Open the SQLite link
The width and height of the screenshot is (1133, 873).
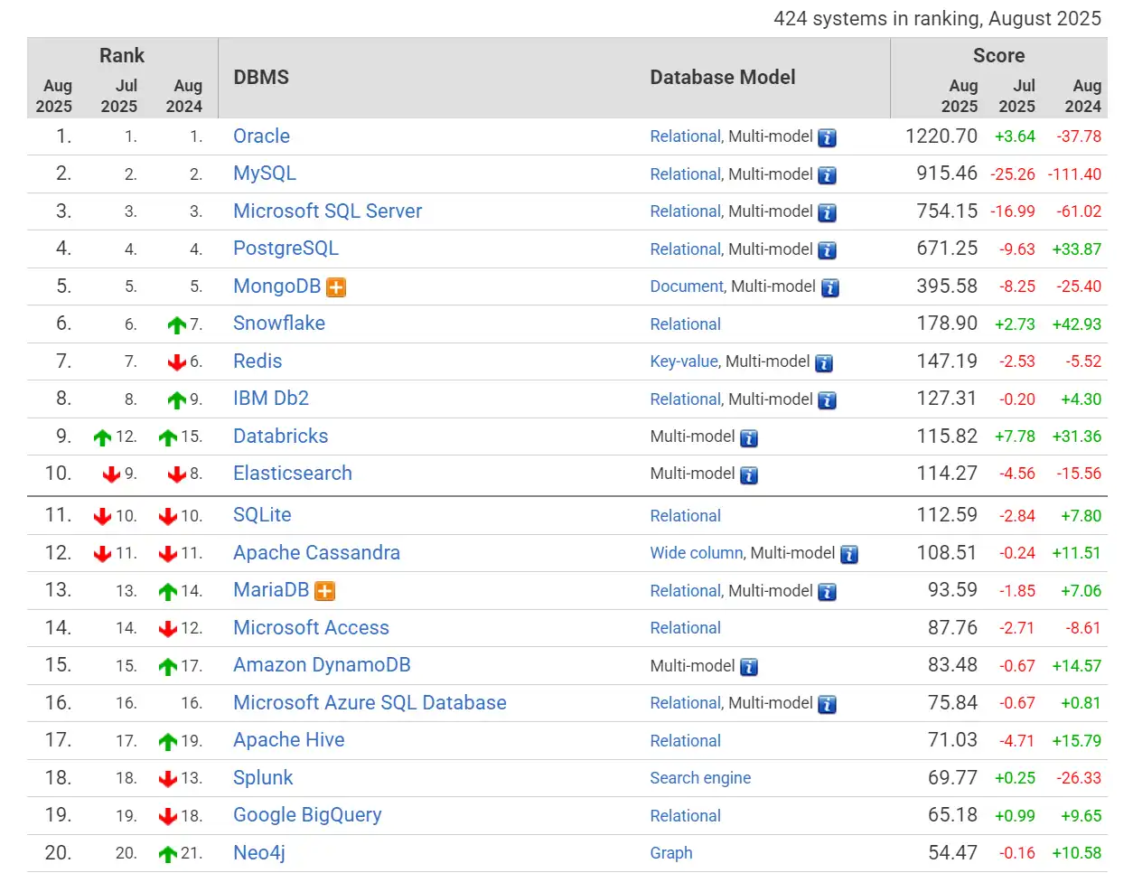click(x=262, y=515)
